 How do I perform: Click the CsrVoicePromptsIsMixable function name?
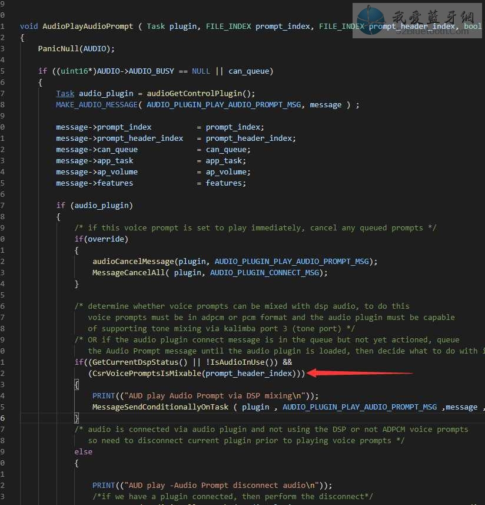coord(147,373)
